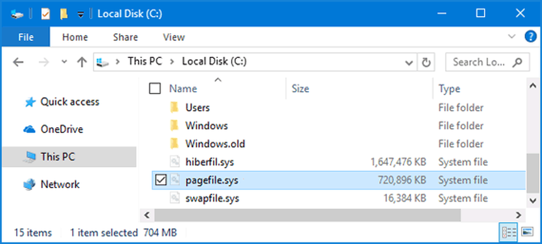Switch to Details view icon in status bar

509,233
